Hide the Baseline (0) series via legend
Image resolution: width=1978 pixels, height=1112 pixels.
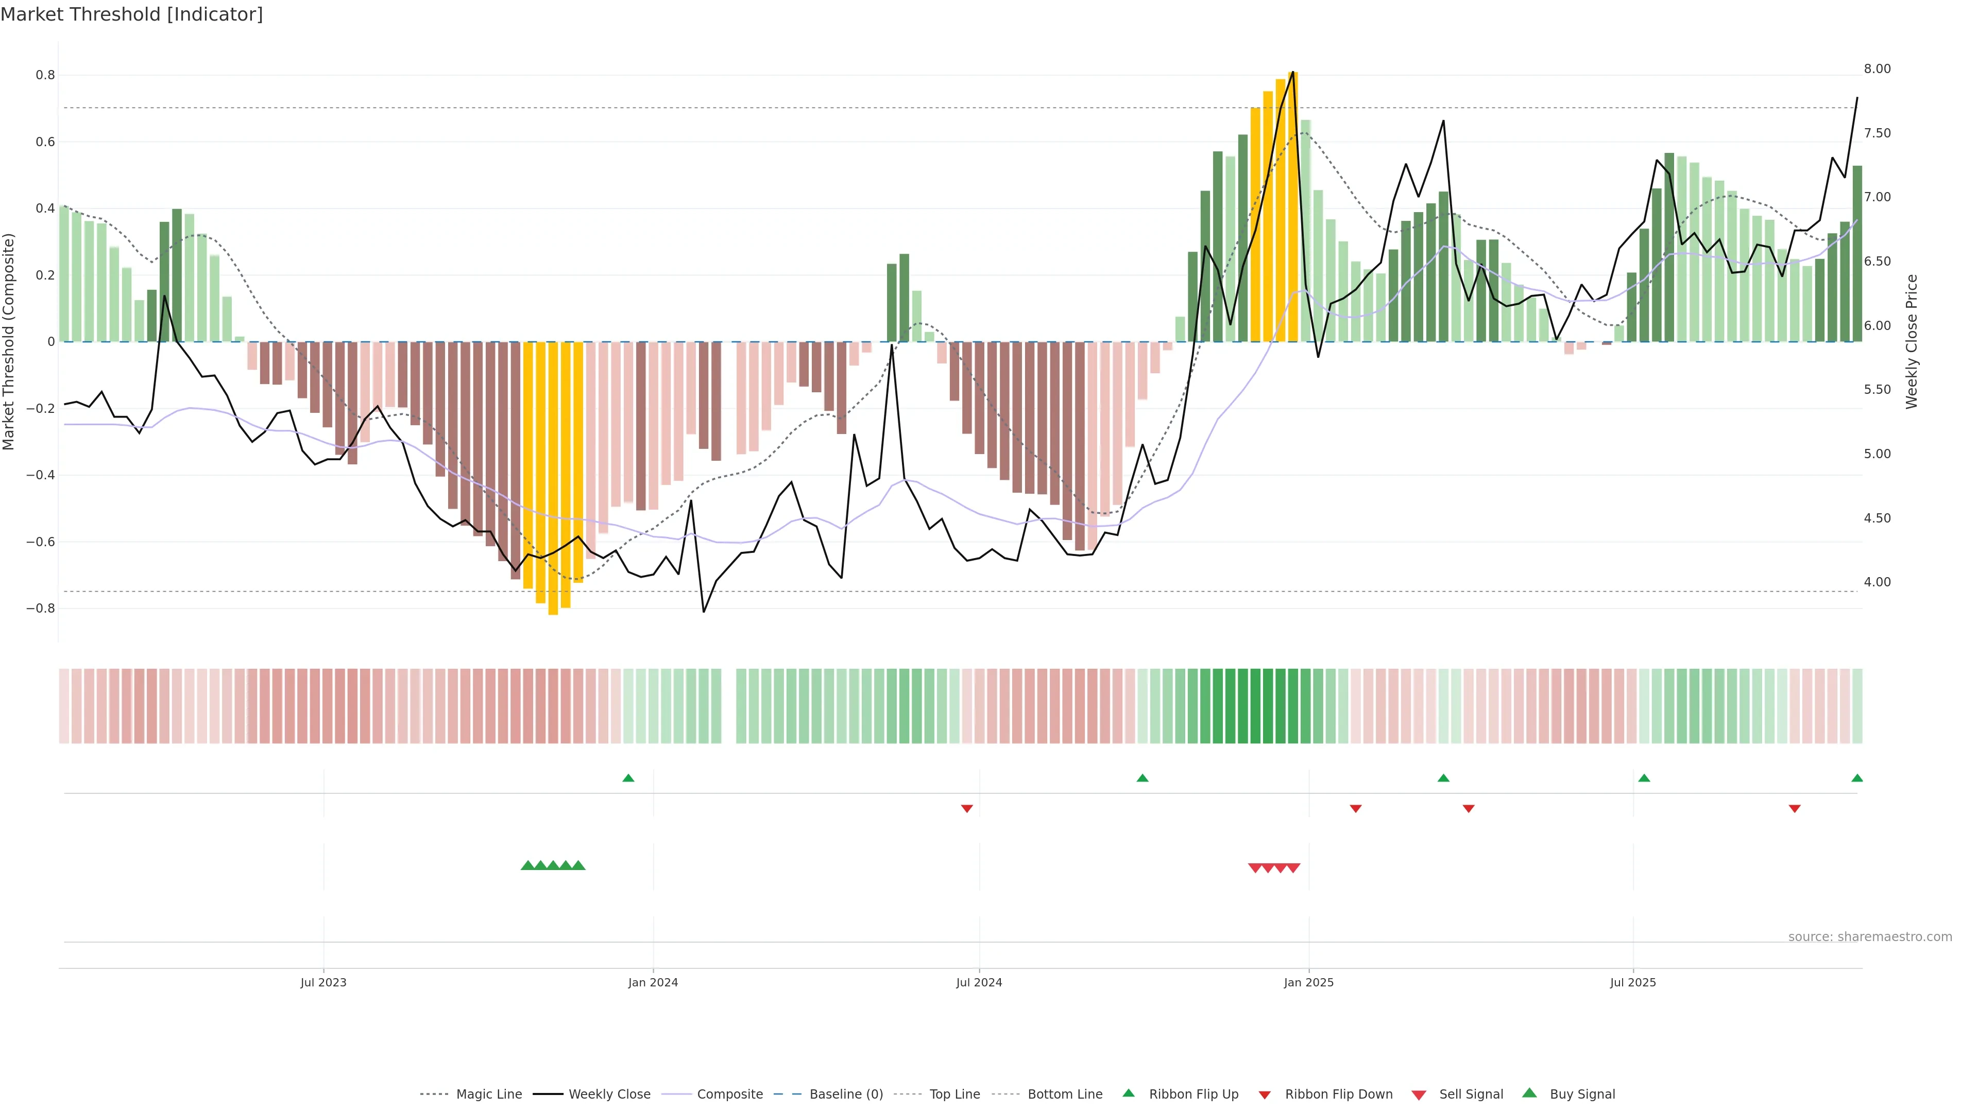click(x=846, y=1094)
